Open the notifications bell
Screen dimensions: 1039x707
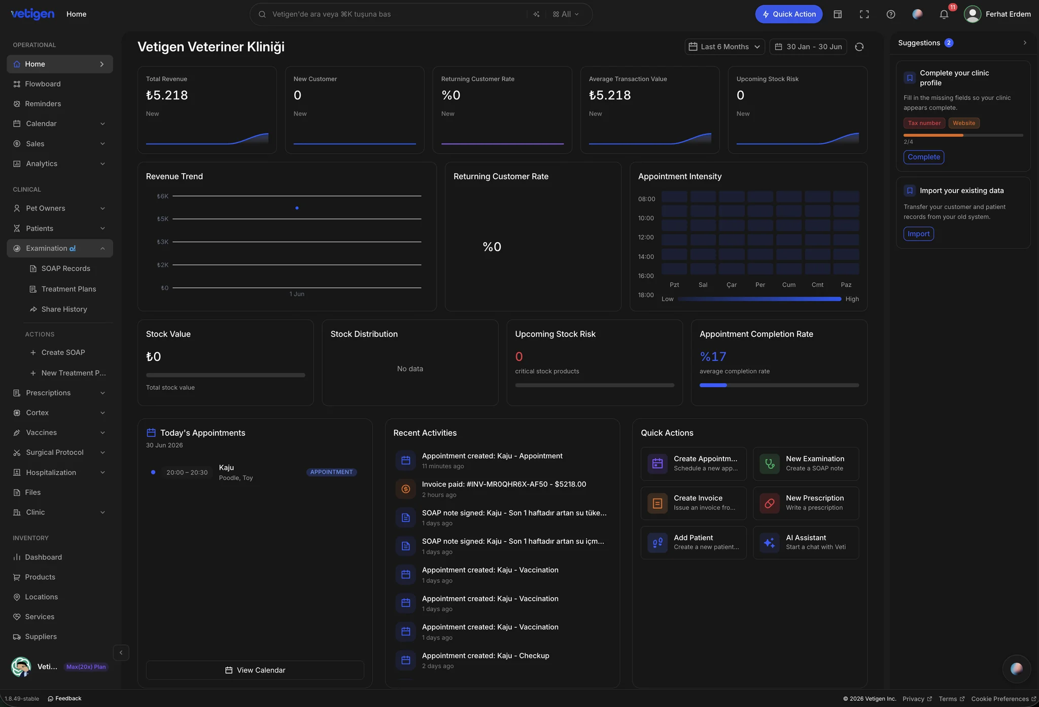pos(944,14)
